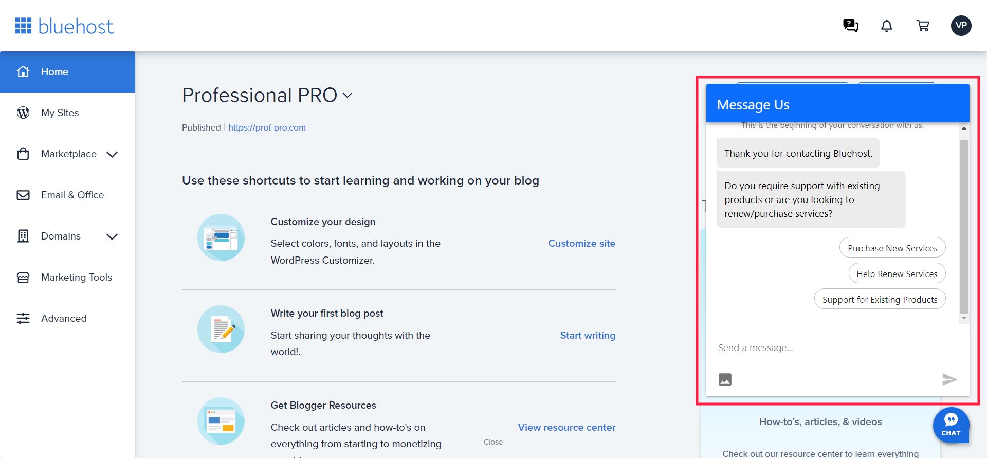The image size is (987, 459).
Task: Click the Get Blogger Resources illustration
Action: click(221, 421)
